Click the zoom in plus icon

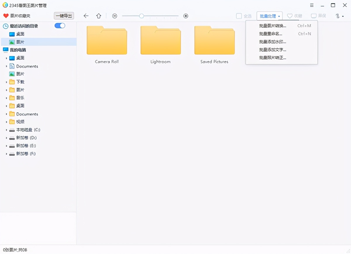186,16
